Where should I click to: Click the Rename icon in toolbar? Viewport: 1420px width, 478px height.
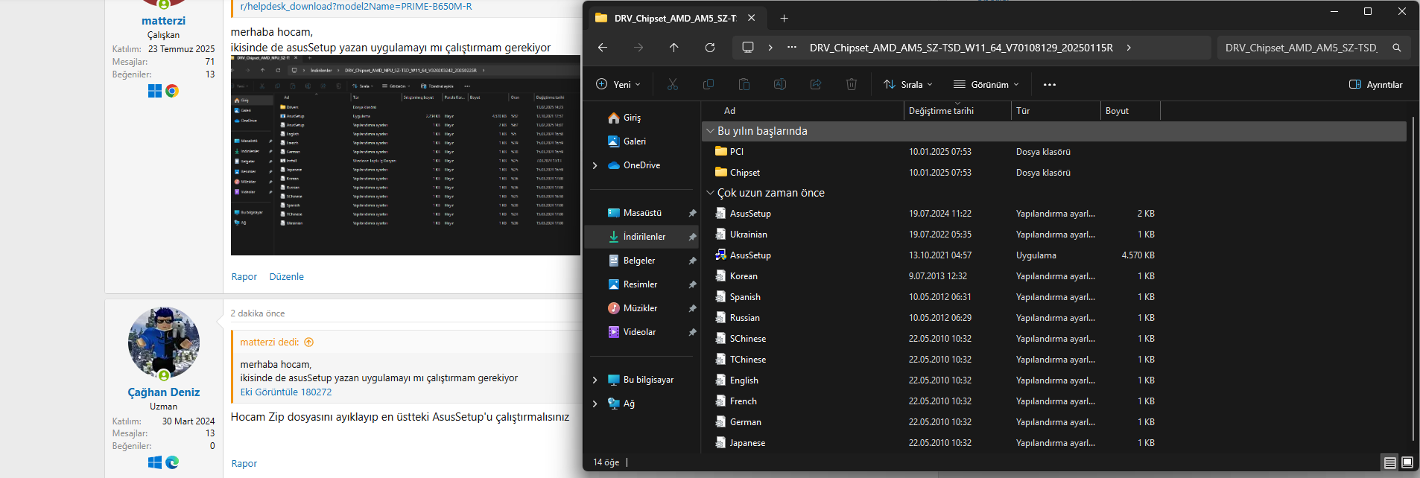780,84
